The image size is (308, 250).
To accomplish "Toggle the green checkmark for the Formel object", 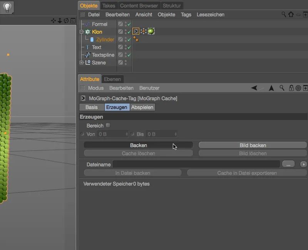I will [129, 24].
